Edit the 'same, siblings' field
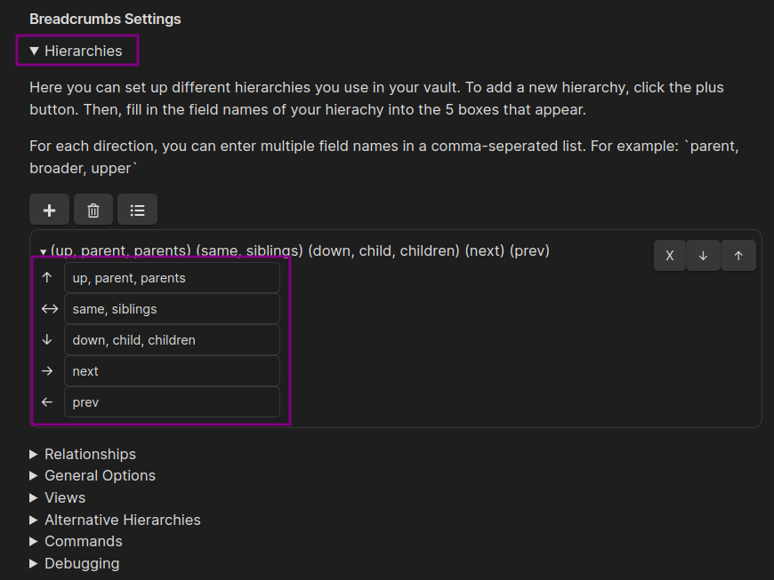 [x=172, y=309]
